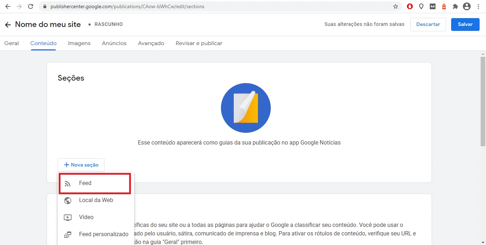Screen dimensions: 486x245
Task: Click the blue Salvar button
Action: 465,24
